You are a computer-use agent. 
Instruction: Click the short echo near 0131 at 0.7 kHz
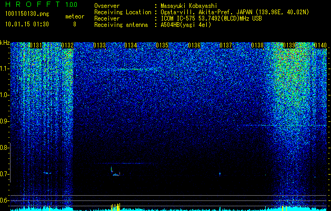[x=47, y=173]
